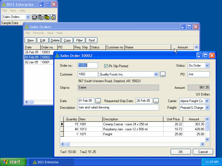Viewport: 222px width, 166px height.
Task: Click the Date field 01 Feb 05
Action: [x=86, y=101]
